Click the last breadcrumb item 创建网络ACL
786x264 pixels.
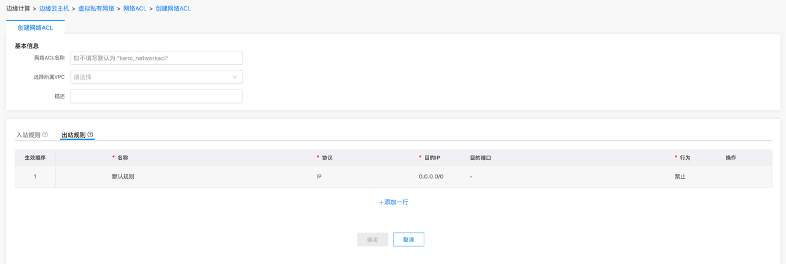click(x=173, y=9)
